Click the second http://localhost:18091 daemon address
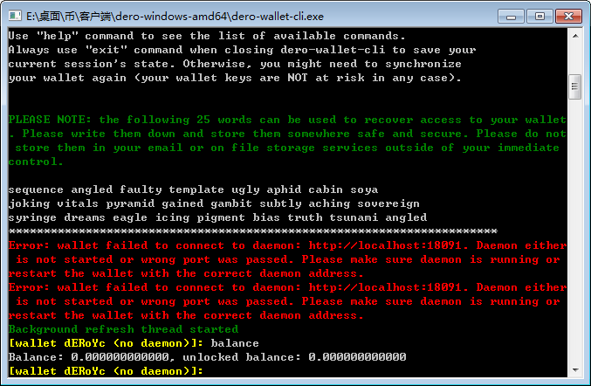591x386 pixels. 385,287
